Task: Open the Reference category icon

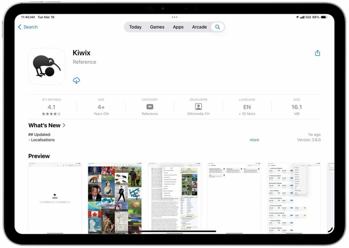Action: (150, 107)
